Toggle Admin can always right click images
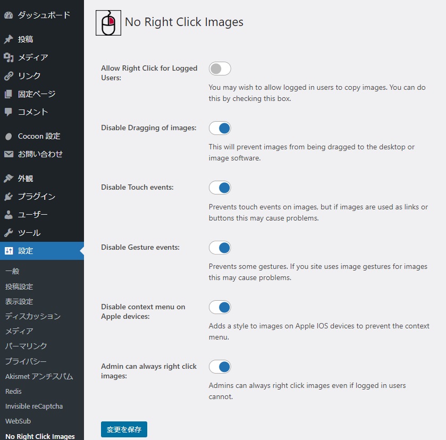 220,367
